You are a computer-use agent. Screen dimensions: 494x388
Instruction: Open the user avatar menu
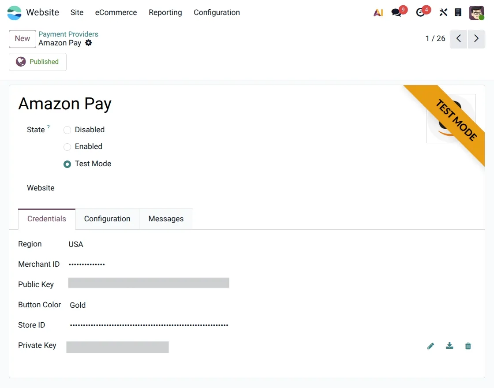[476, 13]
